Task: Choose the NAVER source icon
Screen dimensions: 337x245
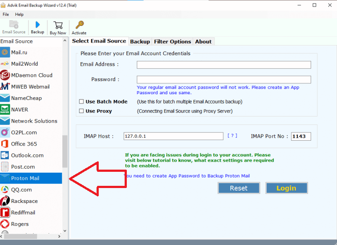Action: pos(5,110)
